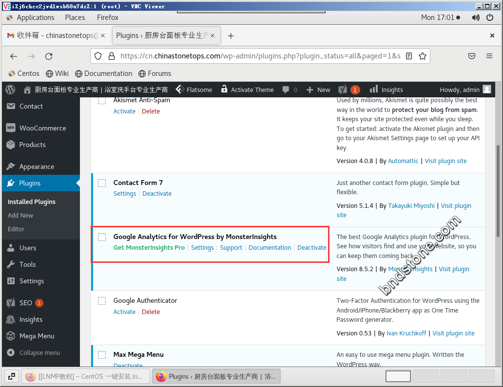
Task: Open the volume control icon
Action: point(476,18)
